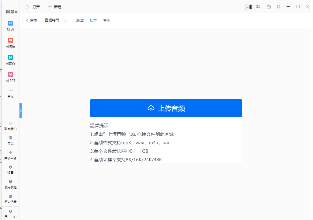The image size is (313, 220).
Task: Click 保存 in the toolbar
Action: [93, 21]
